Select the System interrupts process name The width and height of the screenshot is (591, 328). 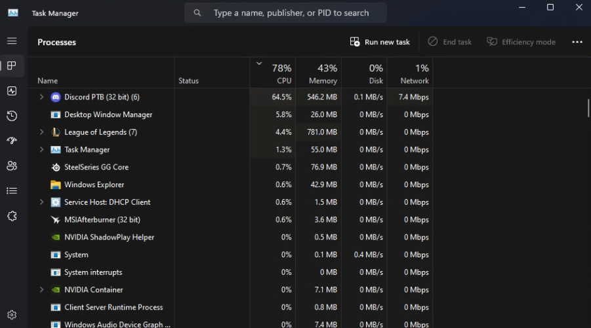tap(93, 272)
